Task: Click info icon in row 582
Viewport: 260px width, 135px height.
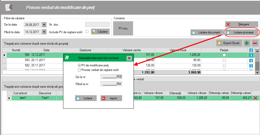Action: 251,66
